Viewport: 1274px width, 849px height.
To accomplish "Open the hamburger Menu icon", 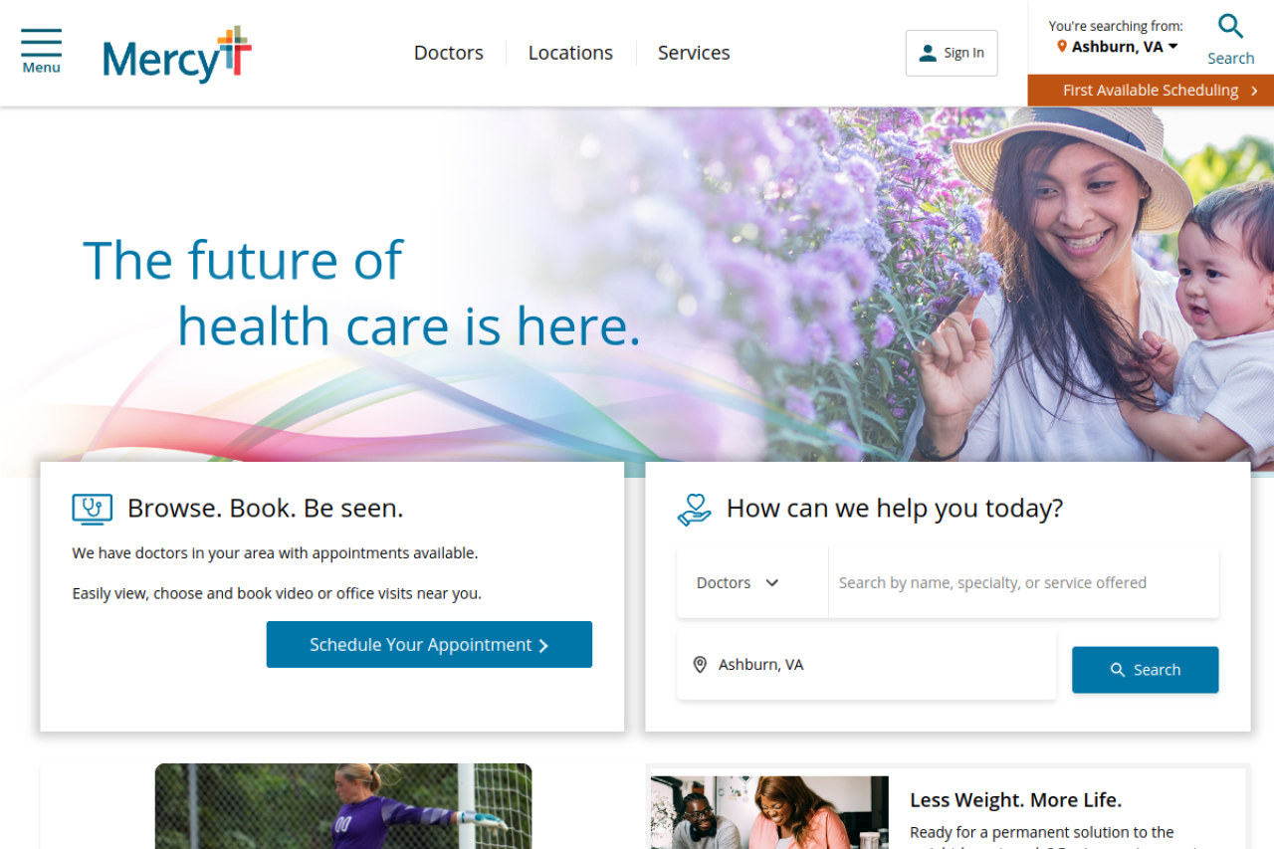I will point(41,51).
